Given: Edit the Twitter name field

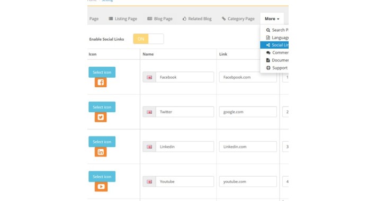Looking at the screenshot, I should pyautogui.click(x=185, y=112).
